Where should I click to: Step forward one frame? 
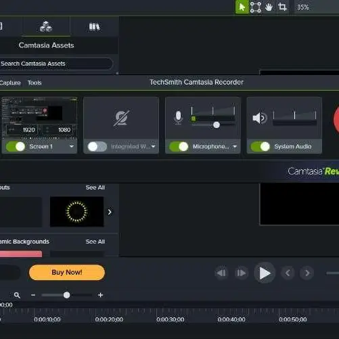click(241, 273)
